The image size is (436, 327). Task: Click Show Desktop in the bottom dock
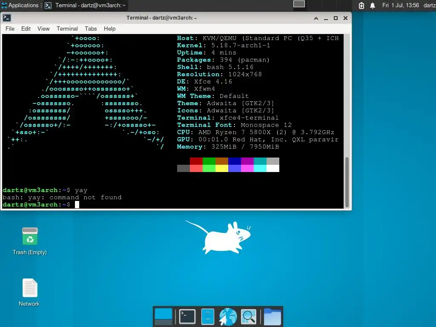163,316
